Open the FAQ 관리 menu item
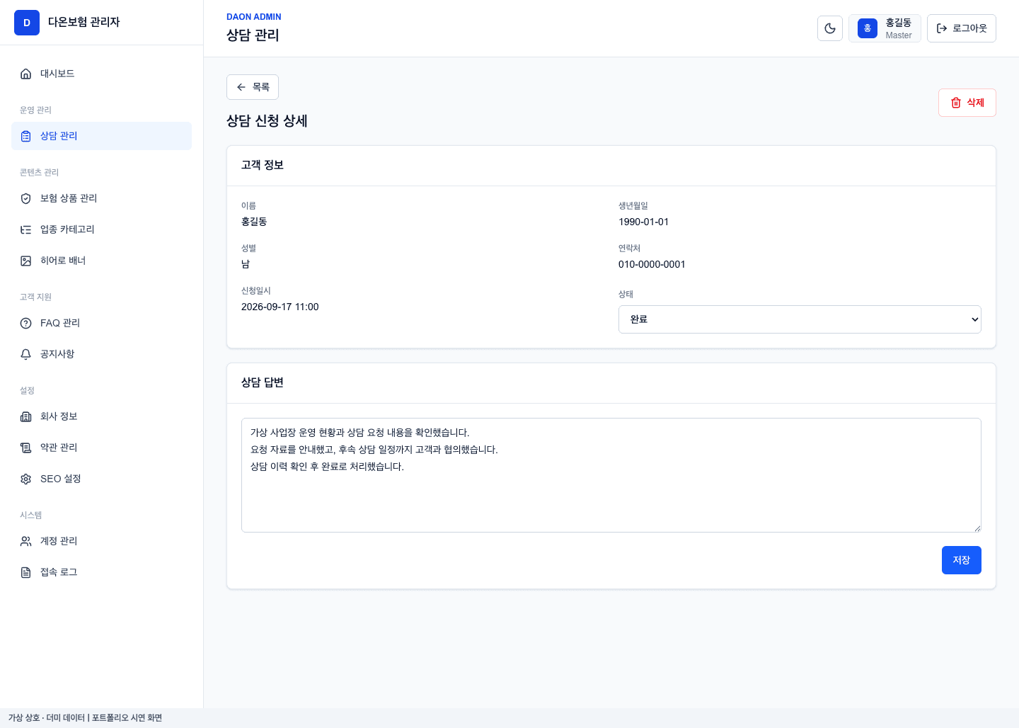Screen dimensions: 1019x728 (x=101, y=323)
